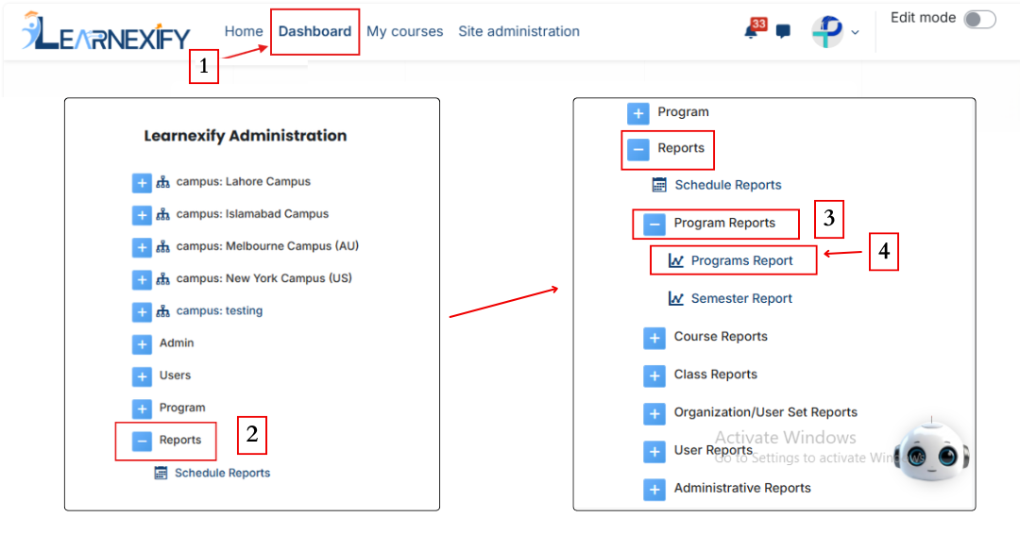The height and width of the screenshot is (534, 1020).
Task: Open the Semester Report link
Action: click(x=741, y=299)
